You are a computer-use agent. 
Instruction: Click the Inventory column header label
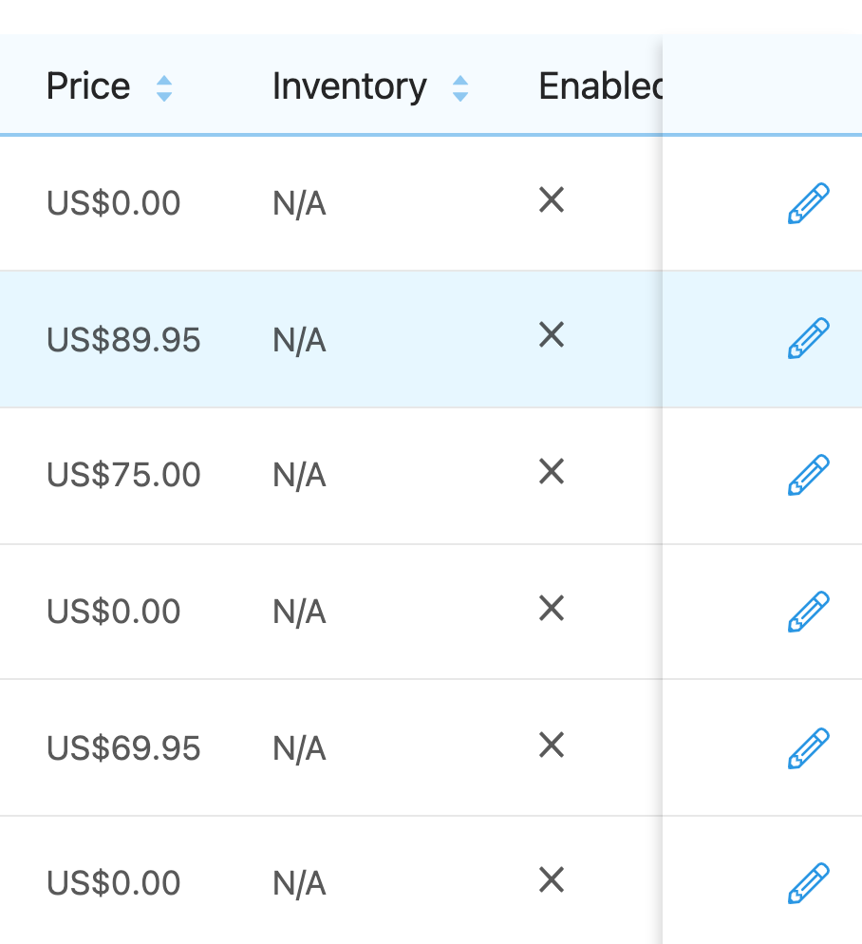[349, 86]
